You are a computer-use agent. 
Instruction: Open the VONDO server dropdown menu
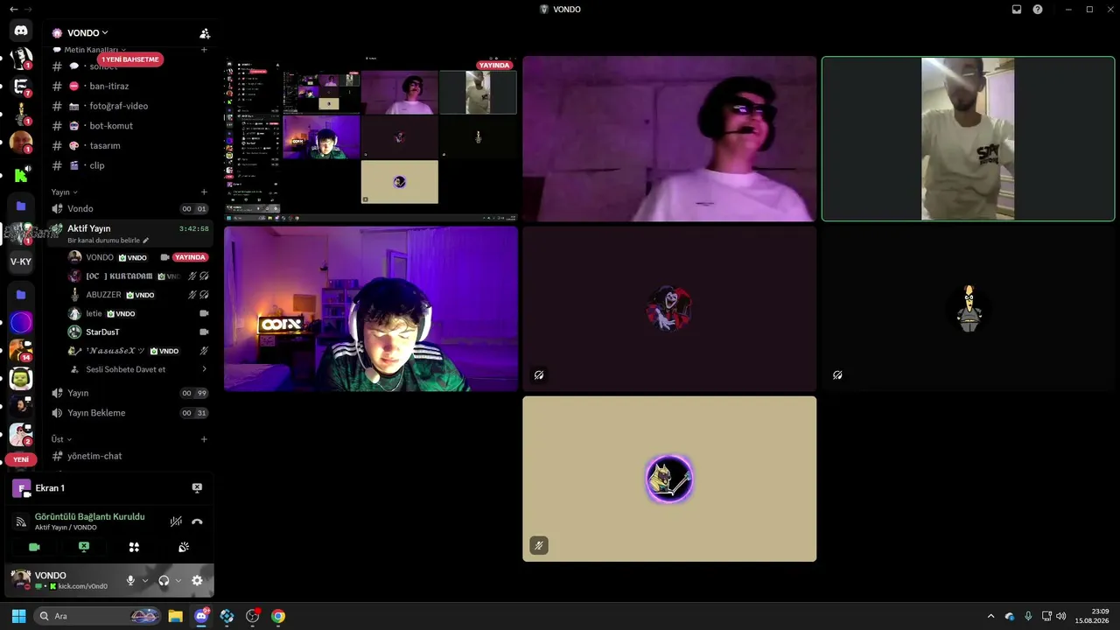(87, 33)
